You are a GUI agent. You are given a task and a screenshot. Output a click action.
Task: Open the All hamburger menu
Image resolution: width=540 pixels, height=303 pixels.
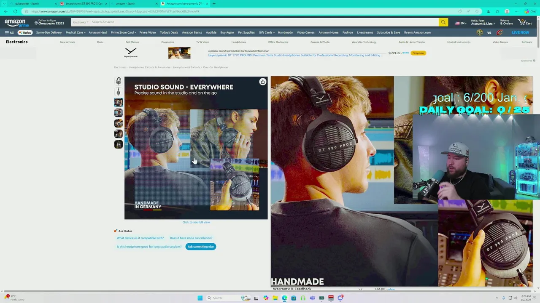point(9,32)
